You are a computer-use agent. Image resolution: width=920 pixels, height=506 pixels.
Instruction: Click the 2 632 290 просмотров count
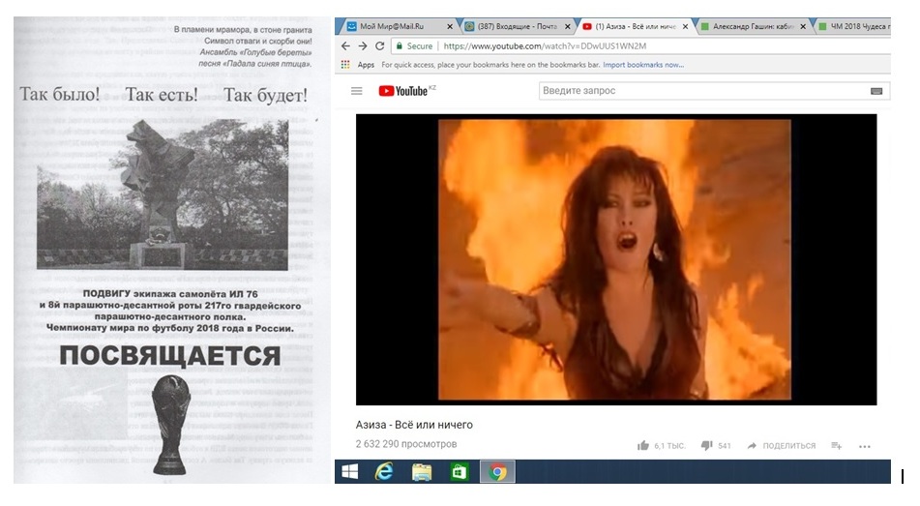(x=406, y=444)
